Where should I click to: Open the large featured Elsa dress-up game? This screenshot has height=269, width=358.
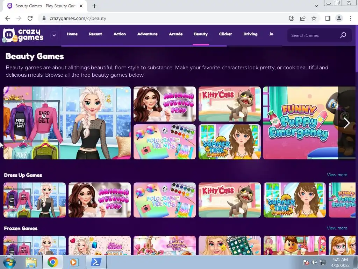[67, 123]
